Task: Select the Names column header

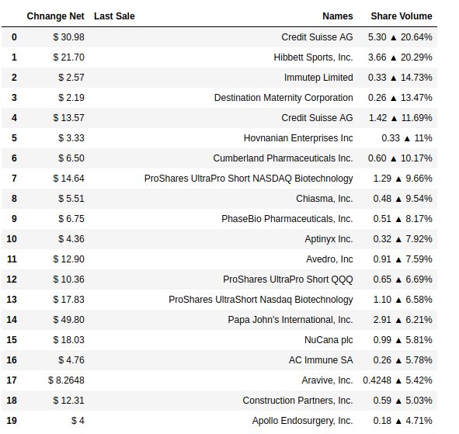Action: point(338,16)
